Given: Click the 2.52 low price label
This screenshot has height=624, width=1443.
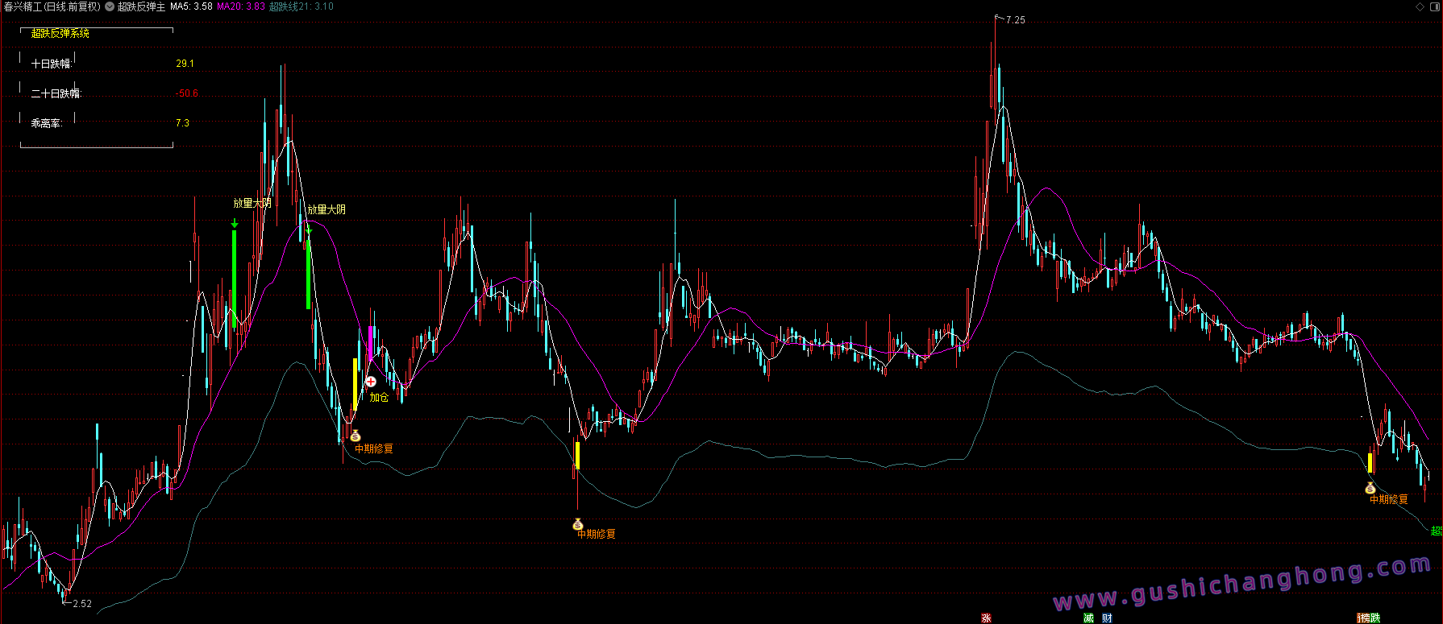Looking at the screenshot, I should click(x=81, y=603).
